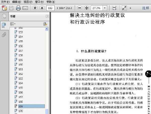Toggle full screen read mode icon
Screen dimensions: 151x114
(x=124, y=8)
